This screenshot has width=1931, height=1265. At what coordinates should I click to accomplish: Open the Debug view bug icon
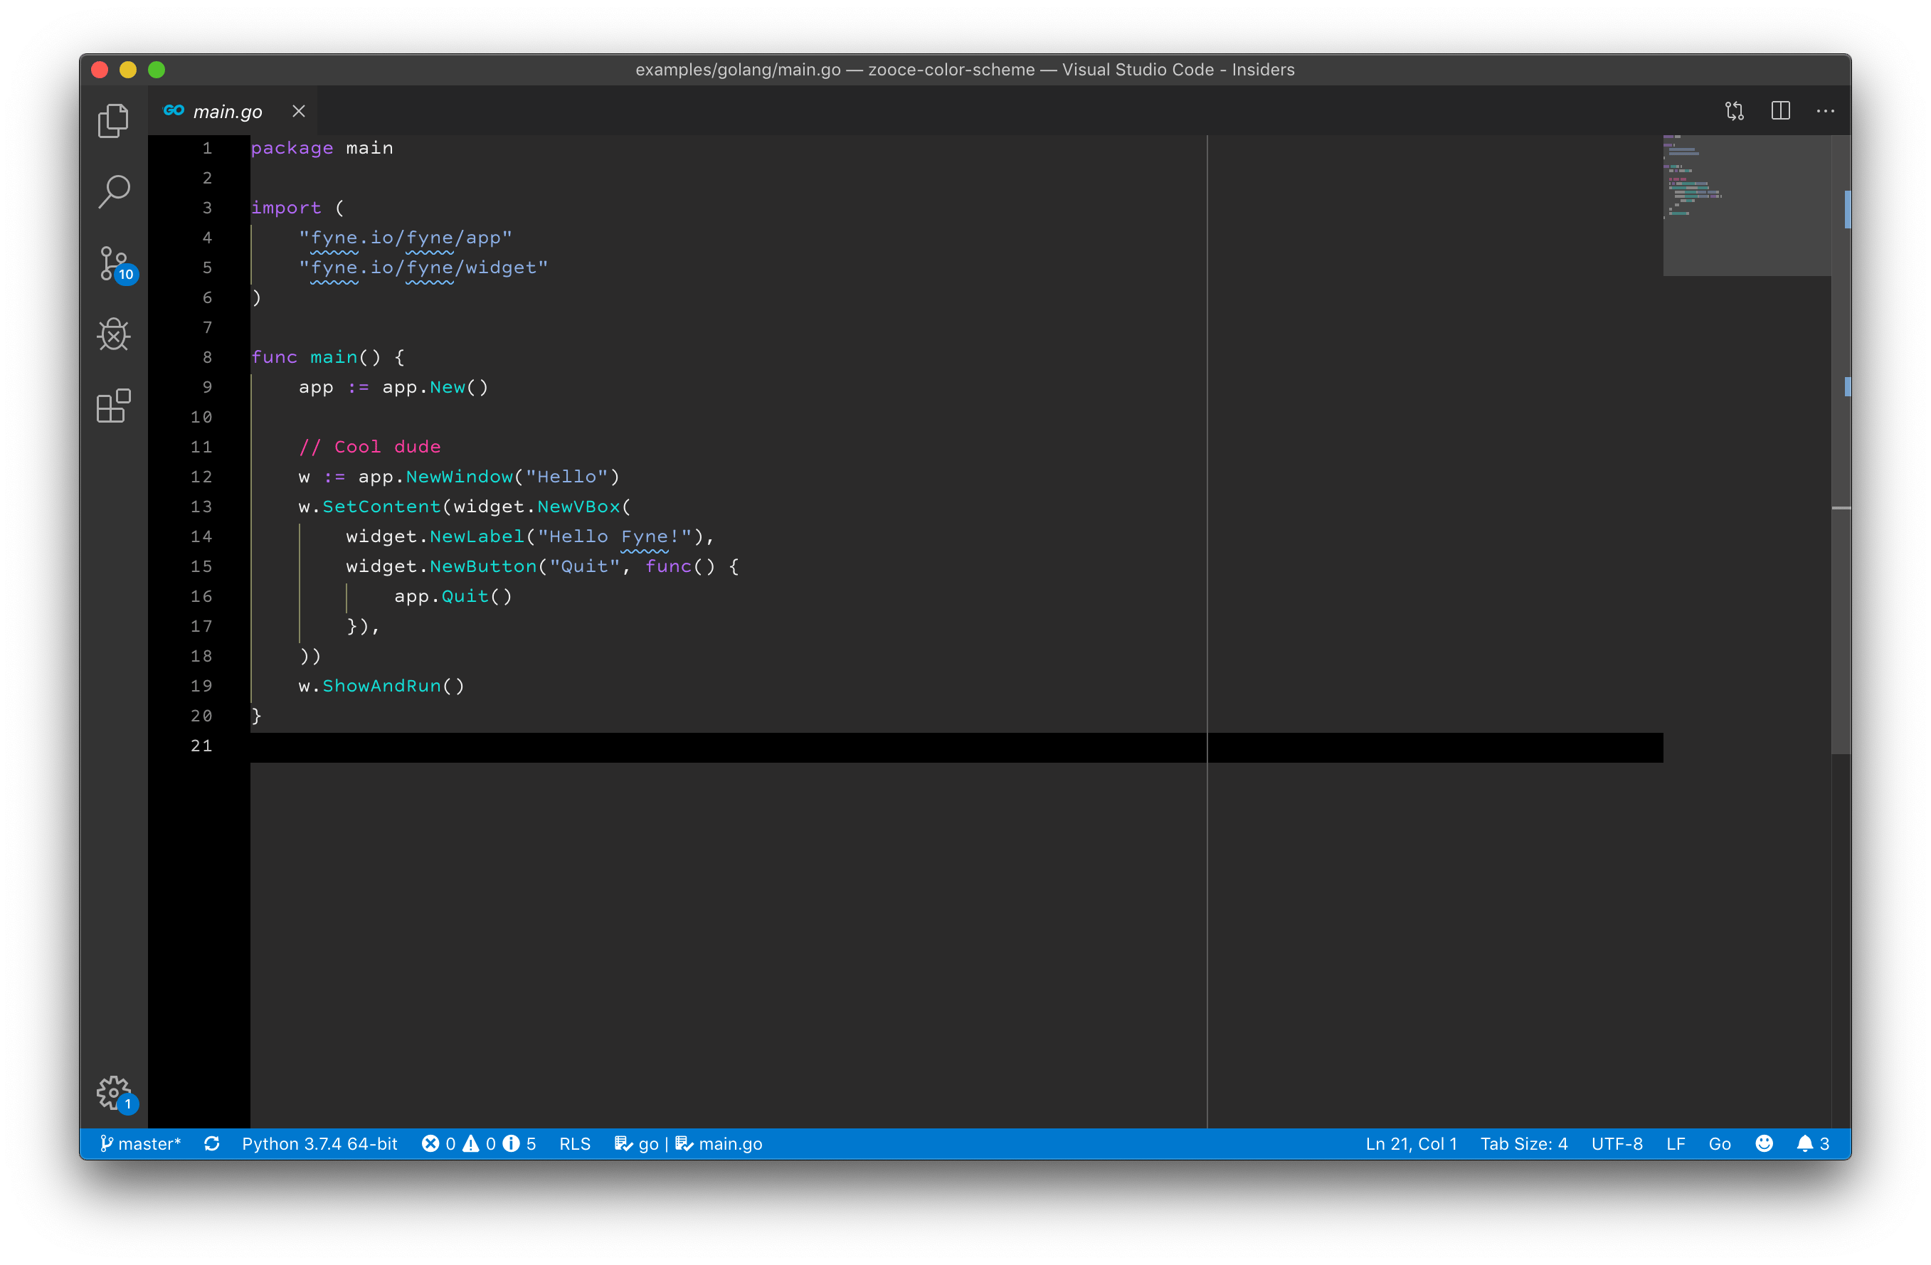click(114, 334)
